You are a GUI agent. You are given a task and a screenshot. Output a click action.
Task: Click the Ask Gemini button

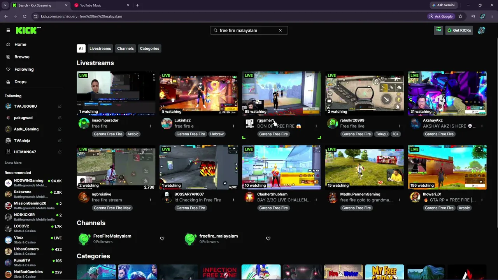click(x=443, y=5)
